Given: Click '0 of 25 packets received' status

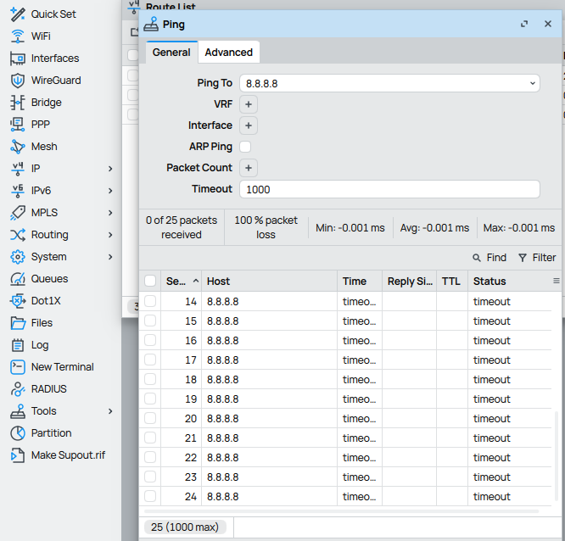Looking at the screenshot, I should pyautogui.click(x=182, y=227).
